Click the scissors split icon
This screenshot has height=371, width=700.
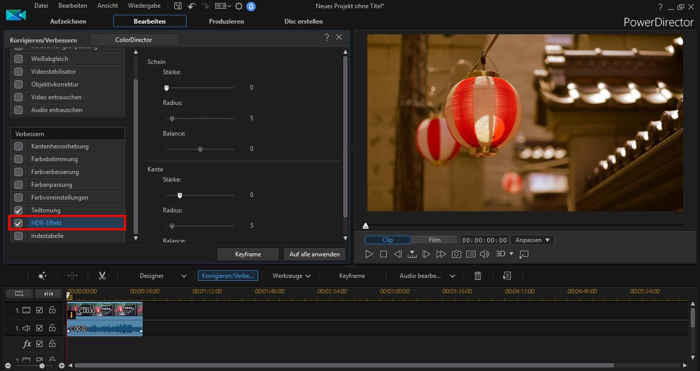102,276
